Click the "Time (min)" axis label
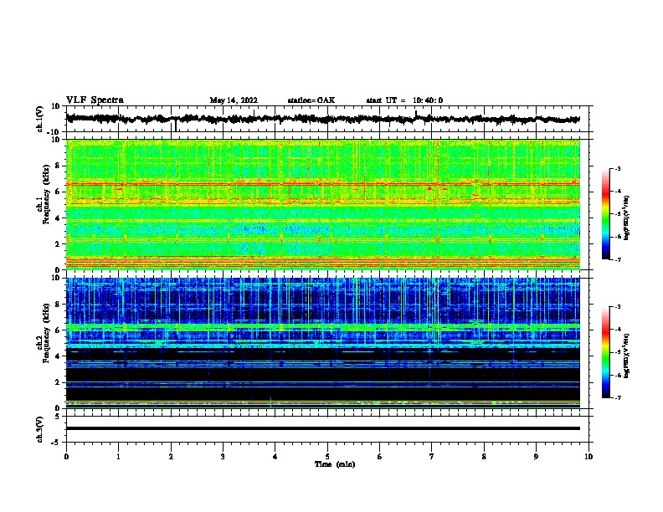This screenshot has width=663, height=512. (x=335, y=464)
